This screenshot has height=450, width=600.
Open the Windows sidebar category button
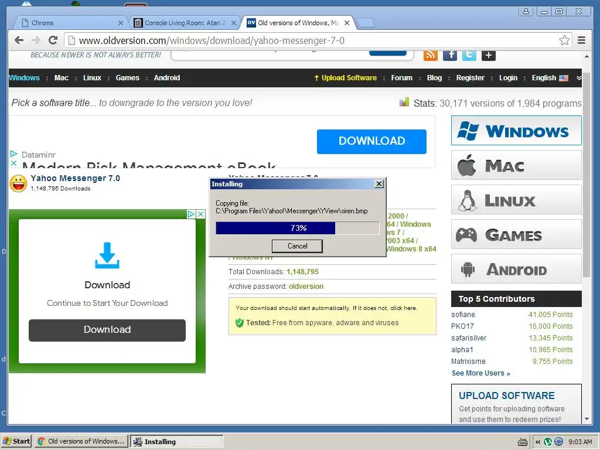[516, 131]
